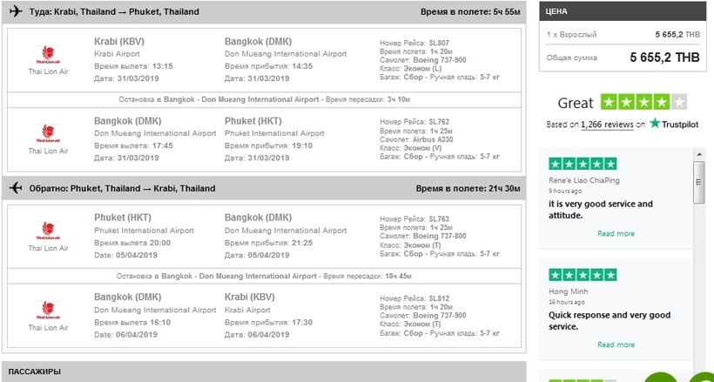This screenshot has width=714, height=382.
Task: Read more of Rene'e Liao ChiaPing's review
Action: [616, 233]
